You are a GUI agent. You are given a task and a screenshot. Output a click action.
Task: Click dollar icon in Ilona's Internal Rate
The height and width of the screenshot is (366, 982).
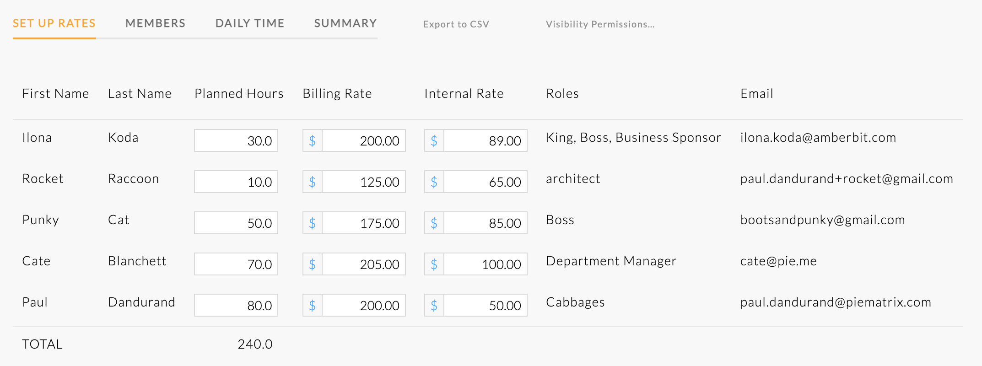coord(434,140)
